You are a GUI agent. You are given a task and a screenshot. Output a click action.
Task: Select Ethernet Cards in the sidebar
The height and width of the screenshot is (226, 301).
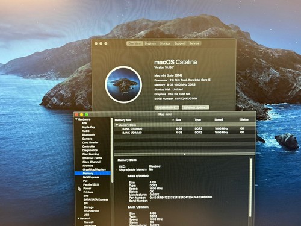pyautogui.click(x=92, y=158)
